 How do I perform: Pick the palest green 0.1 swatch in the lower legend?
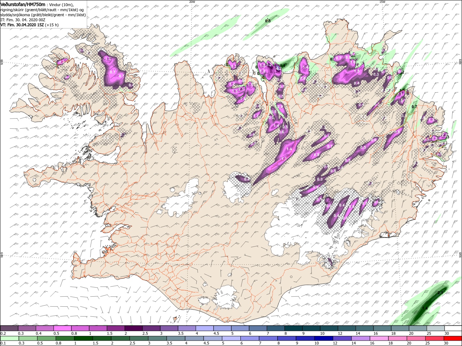9,338
